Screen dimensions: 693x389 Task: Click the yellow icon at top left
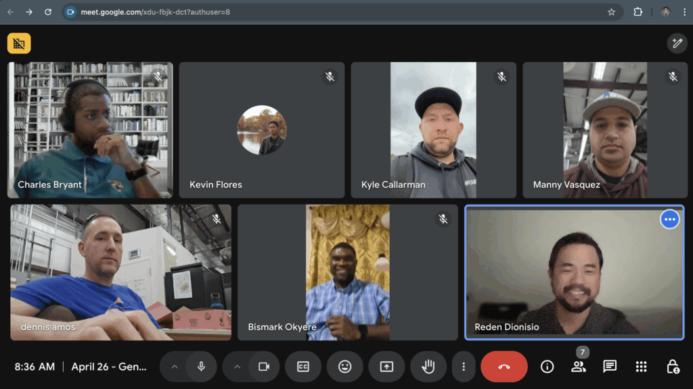pos(19,43)
